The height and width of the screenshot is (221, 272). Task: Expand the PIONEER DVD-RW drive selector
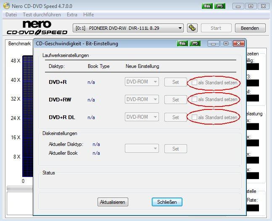(128, 28)
